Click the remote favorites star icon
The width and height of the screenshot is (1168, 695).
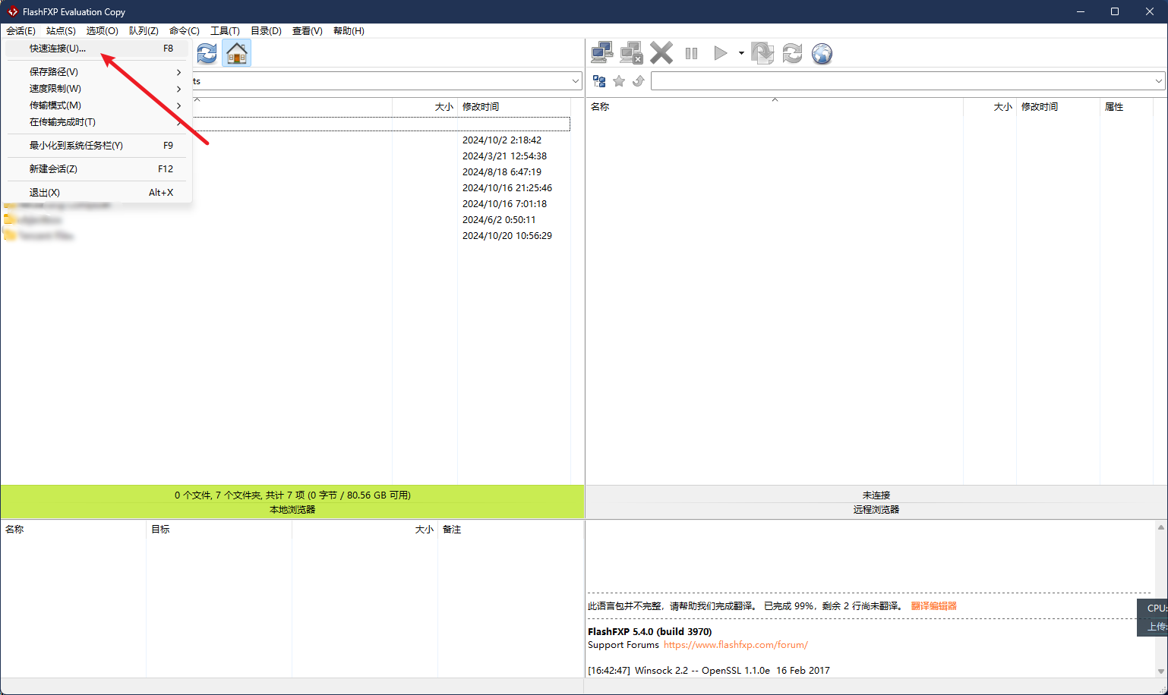coord(619,81)
